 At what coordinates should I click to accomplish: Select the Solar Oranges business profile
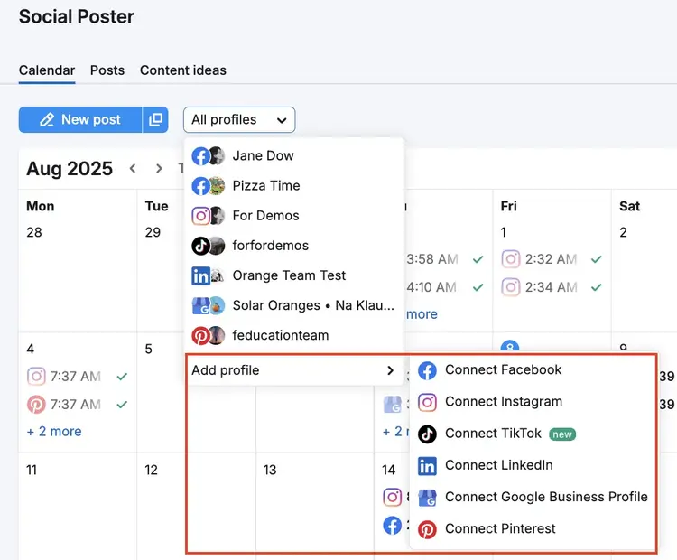[x=293, y=305]
